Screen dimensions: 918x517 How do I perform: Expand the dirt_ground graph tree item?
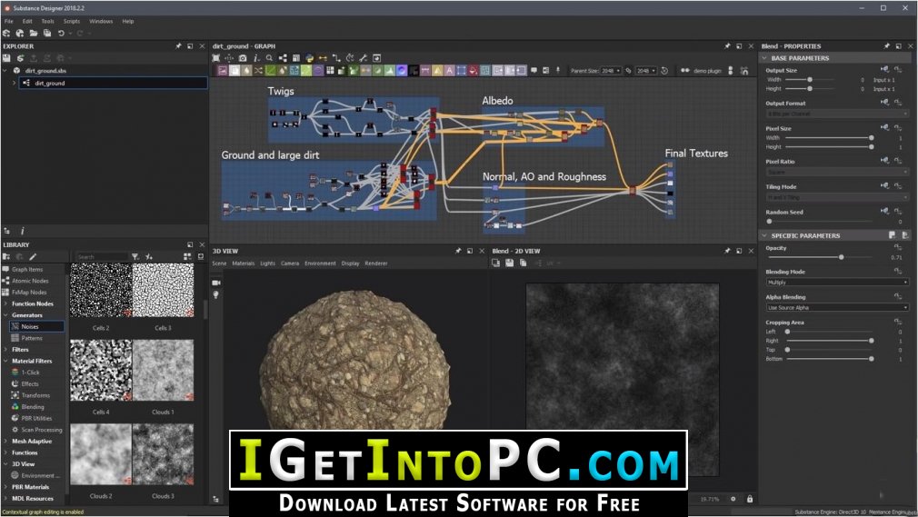tap(14, 84)
